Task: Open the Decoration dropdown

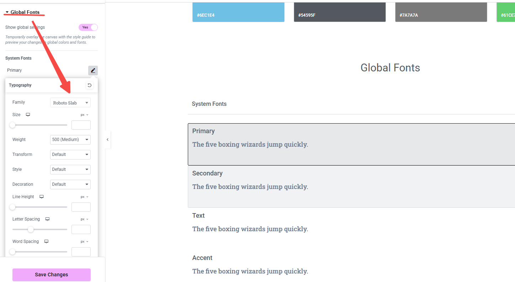Action: point(70,184)
